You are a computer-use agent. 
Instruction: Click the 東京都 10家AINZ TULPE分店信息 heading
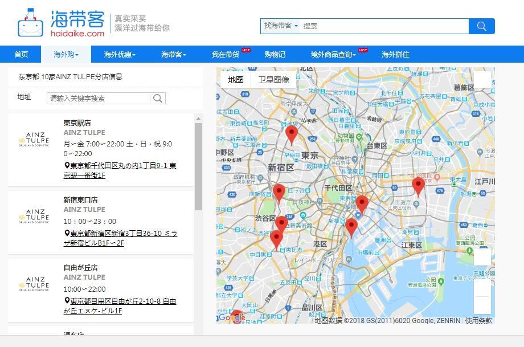pyautogui.click(x=71, y=76)
